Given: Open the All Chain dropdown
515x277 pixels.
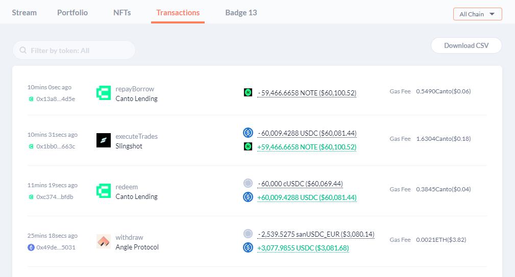Looking at the screenshot, I should [x=477, y=14].
